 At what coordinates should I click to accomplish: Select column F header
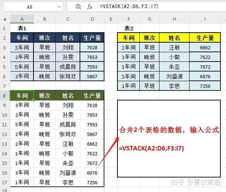click(x=129, y=19)
